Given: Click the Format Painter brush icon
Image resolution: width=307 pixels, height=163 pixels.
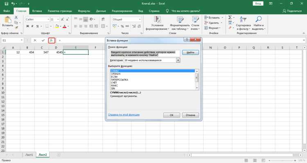Looking at the screenshot, I should pos(16,27).
